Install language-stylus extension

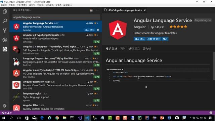(x=97, y=100)
